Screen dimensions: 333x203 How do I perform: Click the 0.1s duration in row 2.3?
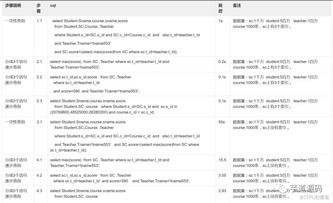click(222, 101)
